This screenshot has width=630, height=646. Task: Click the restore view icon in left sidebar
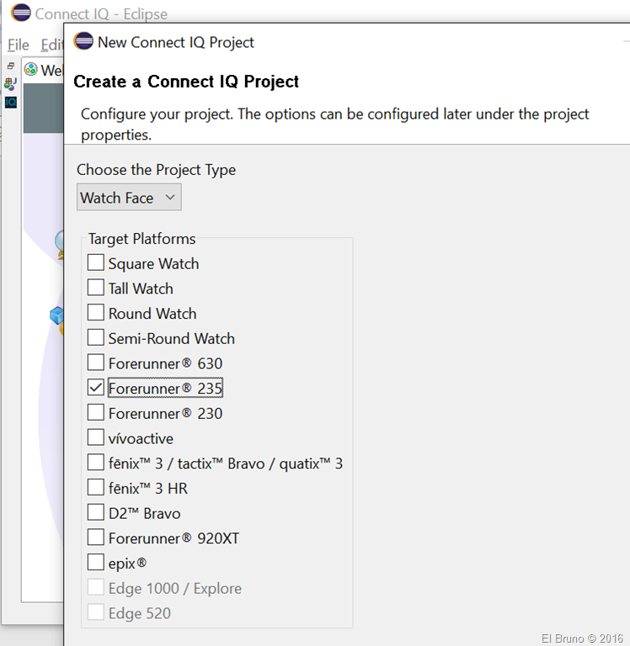click(10, 66)
